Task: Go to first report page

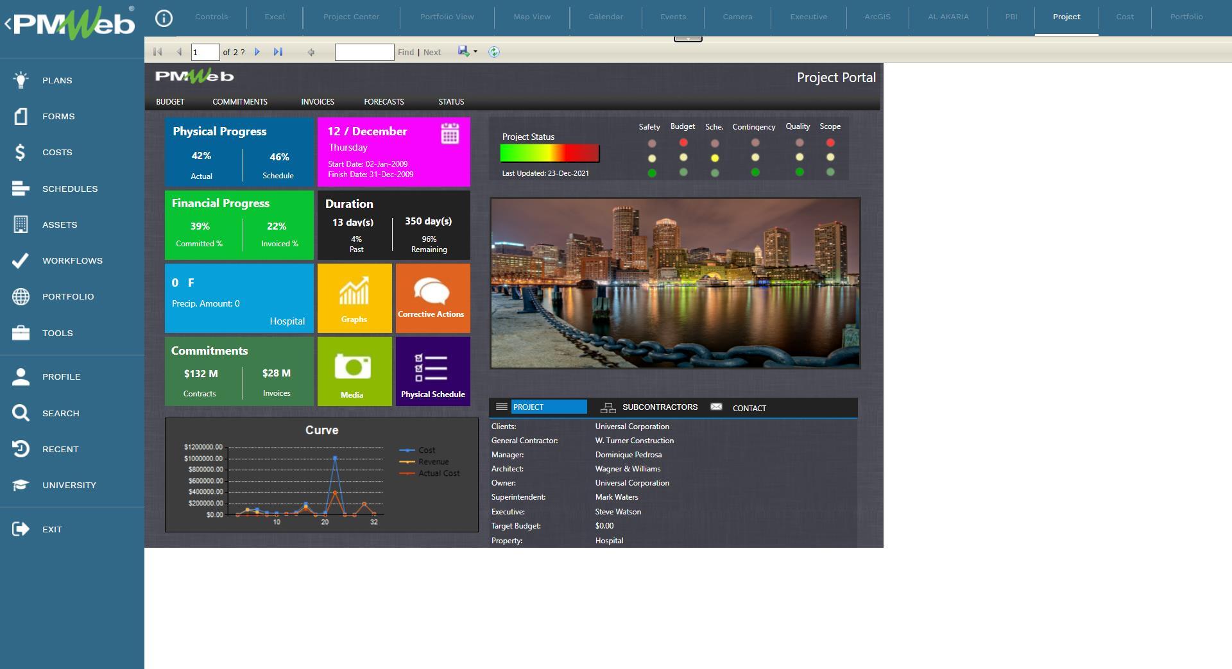Action: (157, 52)
